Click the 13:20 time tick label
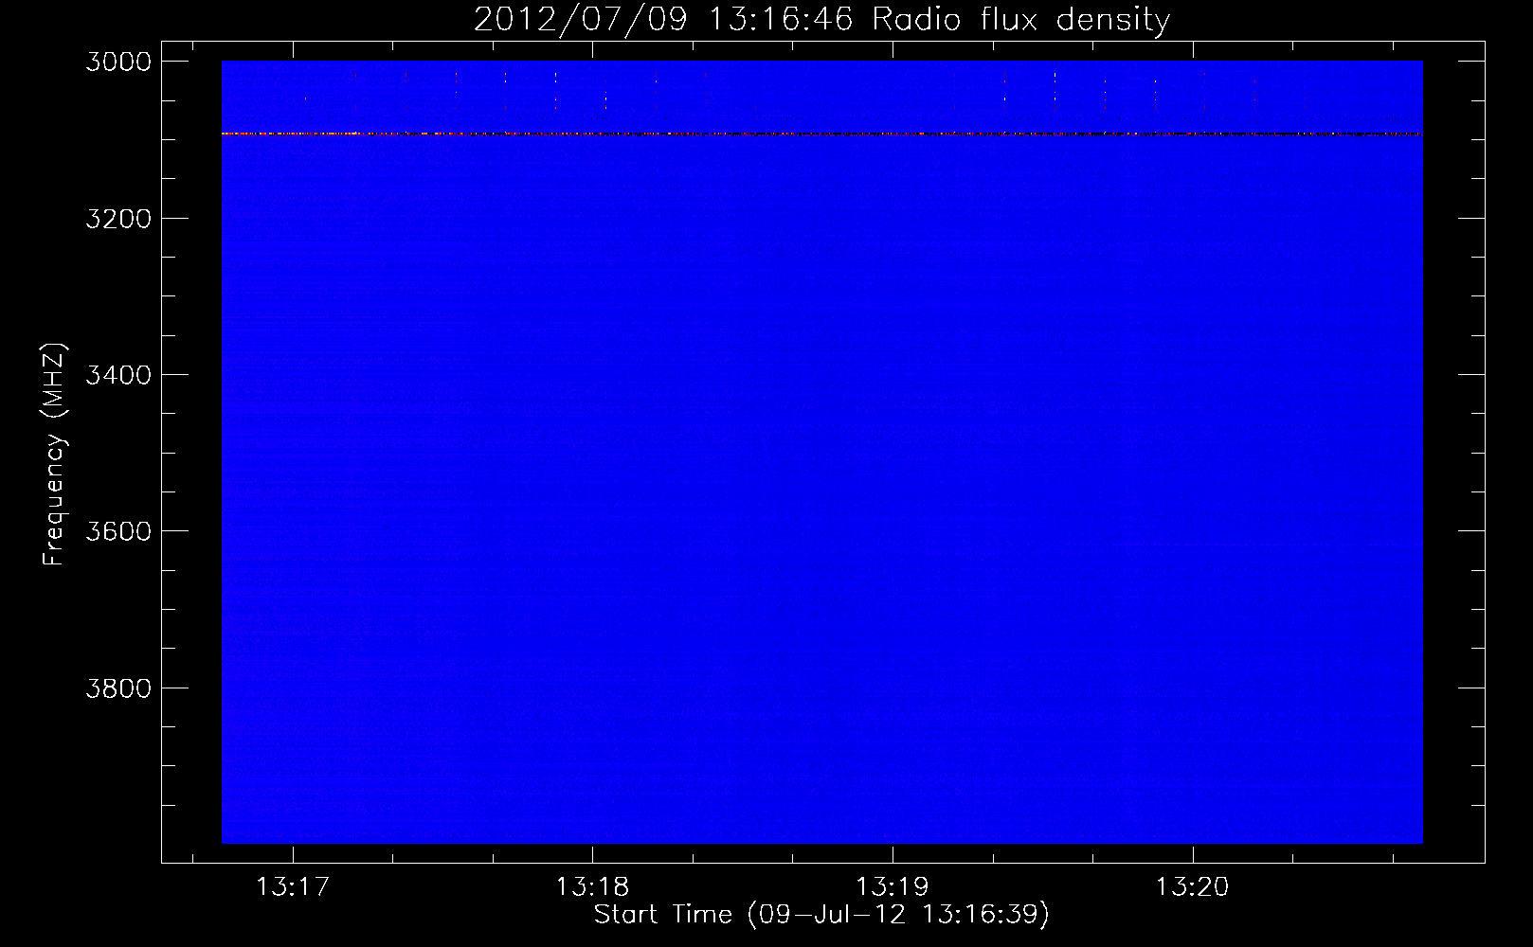The width and height of the screenshot is (1533, 947). click(x=1192, y=887)
